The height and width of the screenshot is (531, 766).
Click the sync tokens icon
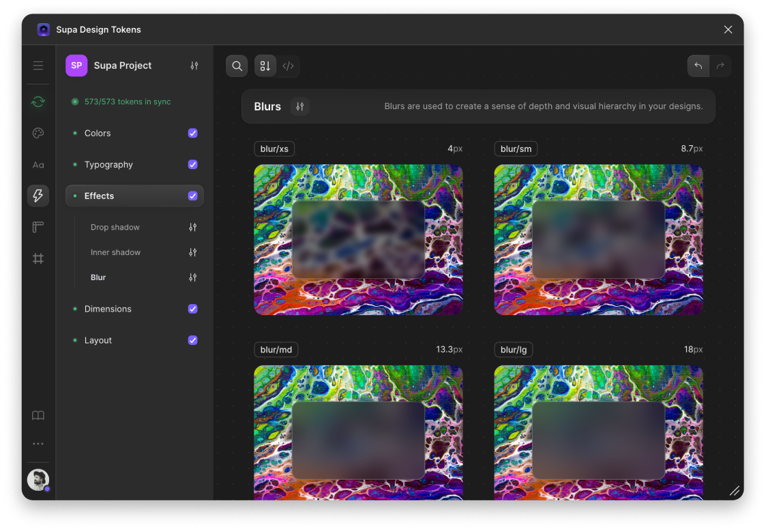point(38,102)
